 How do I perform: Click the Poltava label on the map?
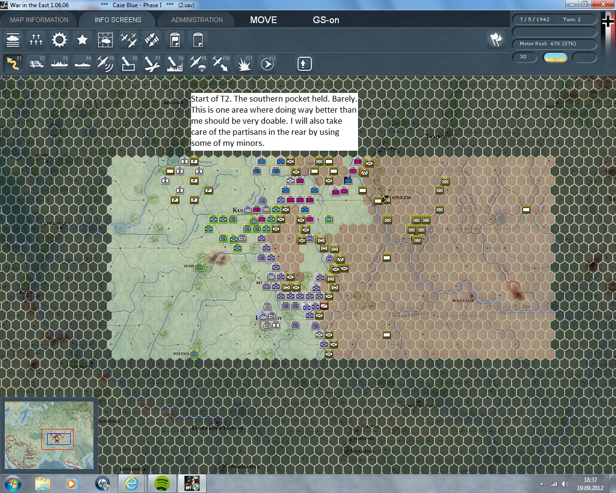tap(181, 354)
